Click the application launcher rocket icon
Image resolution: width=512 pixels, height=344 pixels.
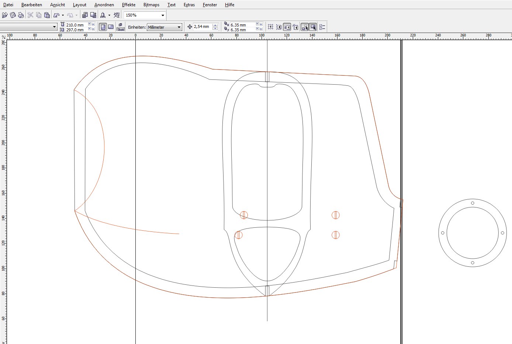[103, 15]
